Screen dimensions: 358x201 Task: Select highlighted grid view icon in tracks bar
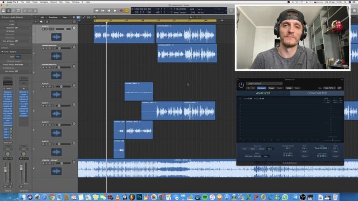pyautogui.click(x=78, y=17)
